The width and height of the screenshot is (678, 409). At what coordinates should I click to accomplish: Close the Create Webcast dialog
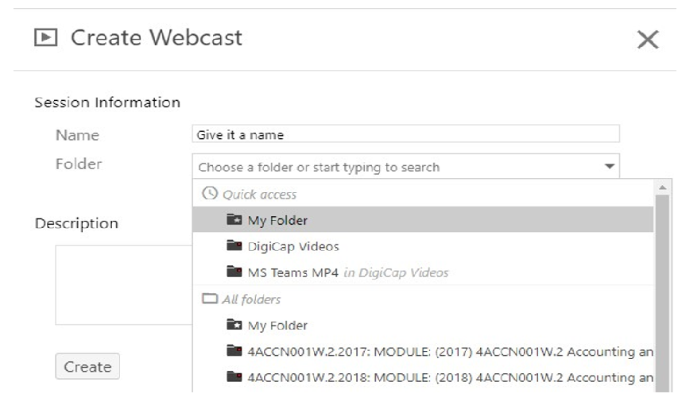coord(648,40)
